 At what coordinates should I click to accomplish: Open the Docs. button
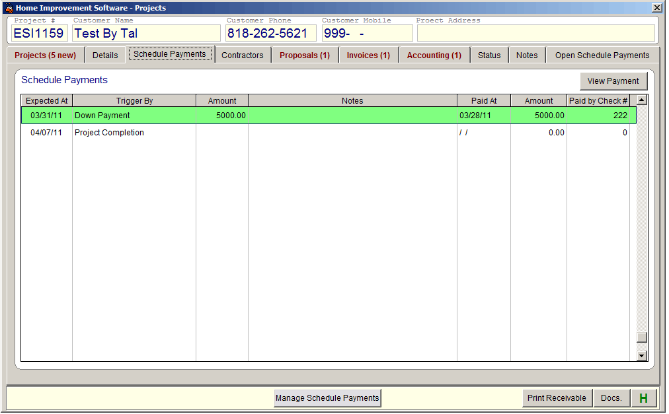[611, 398]
